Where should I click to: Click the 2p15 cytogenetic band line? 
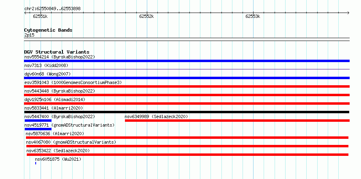pos(187,39)
